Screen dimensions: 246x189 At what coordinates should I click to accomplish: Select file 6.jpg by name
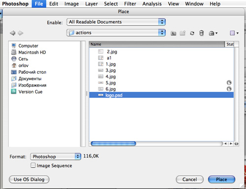[x=111, y=89]
